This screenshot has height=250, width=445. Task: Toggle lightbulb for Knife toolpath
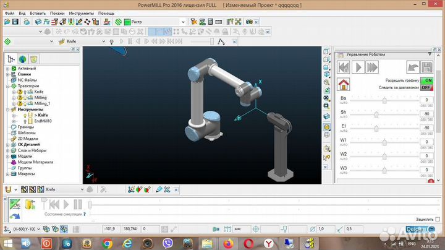(x=25, y=92)
